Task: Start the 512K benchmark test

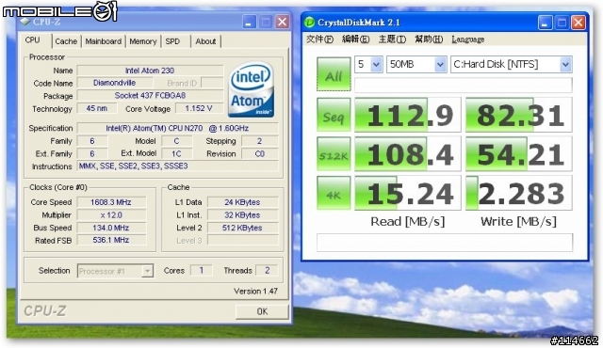Action: pos(334,154)
